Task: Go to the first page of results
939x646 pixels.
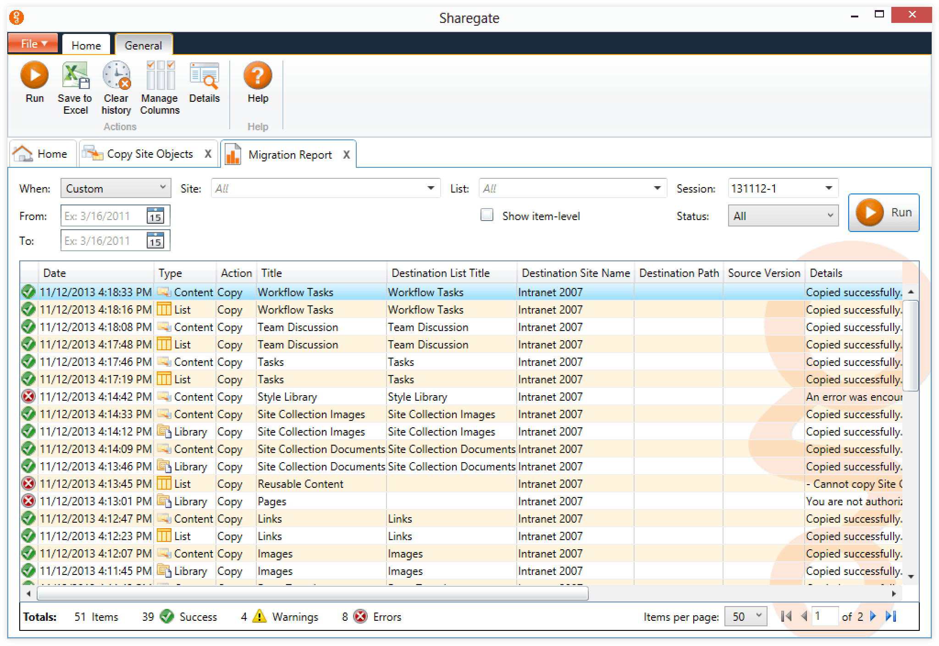Action: [786, 616]
